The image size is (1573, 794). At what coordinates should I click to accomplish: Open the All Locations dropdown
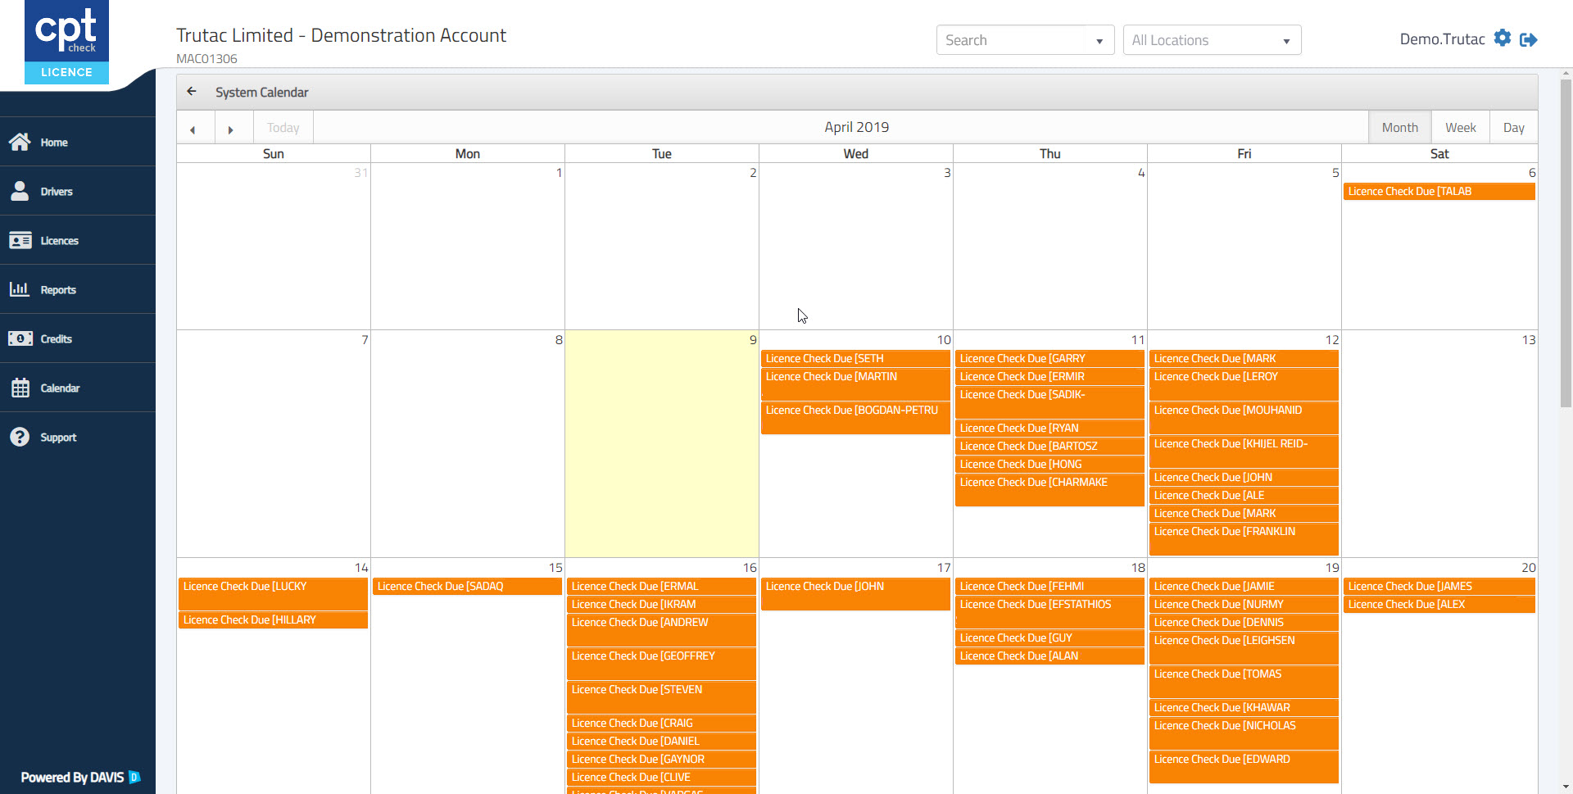click(x=1212, y=40)
